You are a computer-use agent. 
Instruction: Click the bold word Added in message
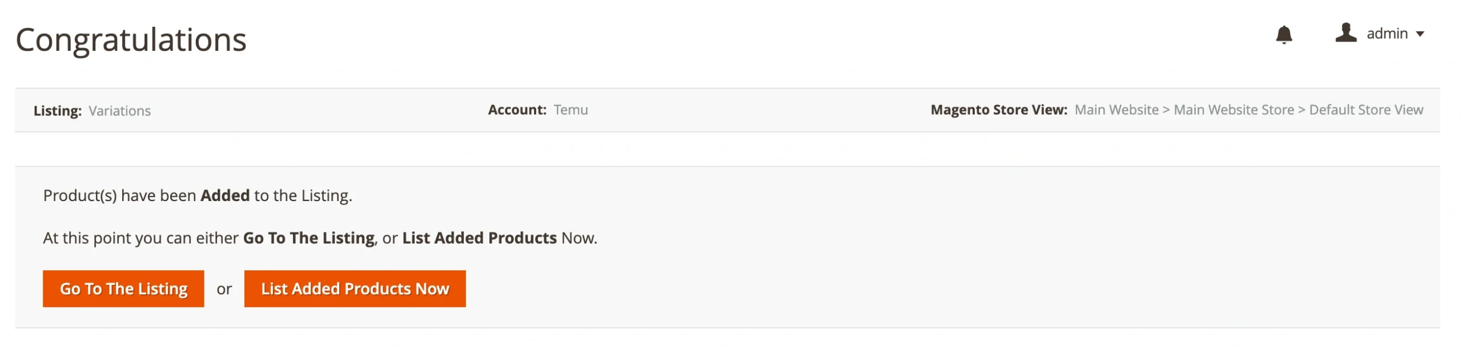click(224, 196)
